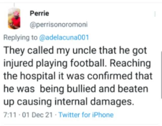Click the 'Replying to' label

[20, 38]
